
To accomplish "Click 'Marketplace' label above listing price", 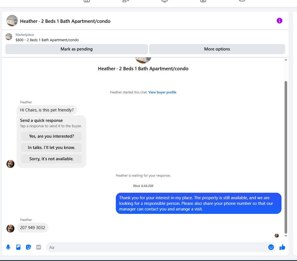I will coord(25,35).
